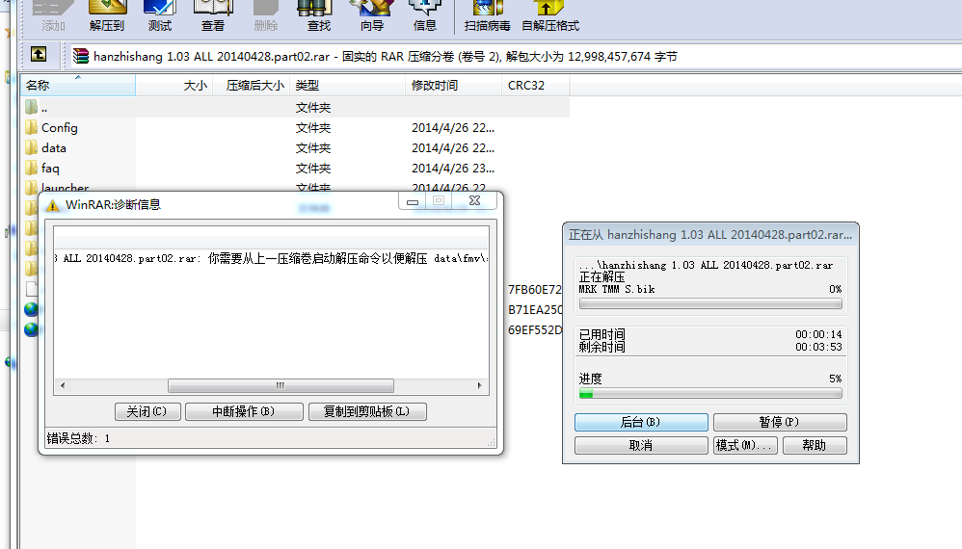Click 中断操作(B) button
This screenshot has height=549, width=962.
(x=244, y=411)
